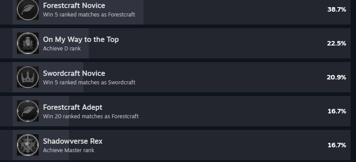Select the Forestcraft Adept achievement title
356x162 pixels.
[73, 107]
